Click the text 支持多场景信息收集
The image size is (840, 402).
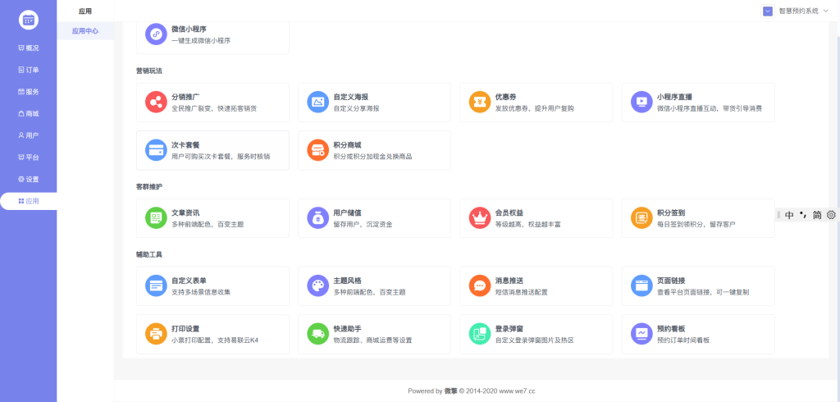coord(201,292)
